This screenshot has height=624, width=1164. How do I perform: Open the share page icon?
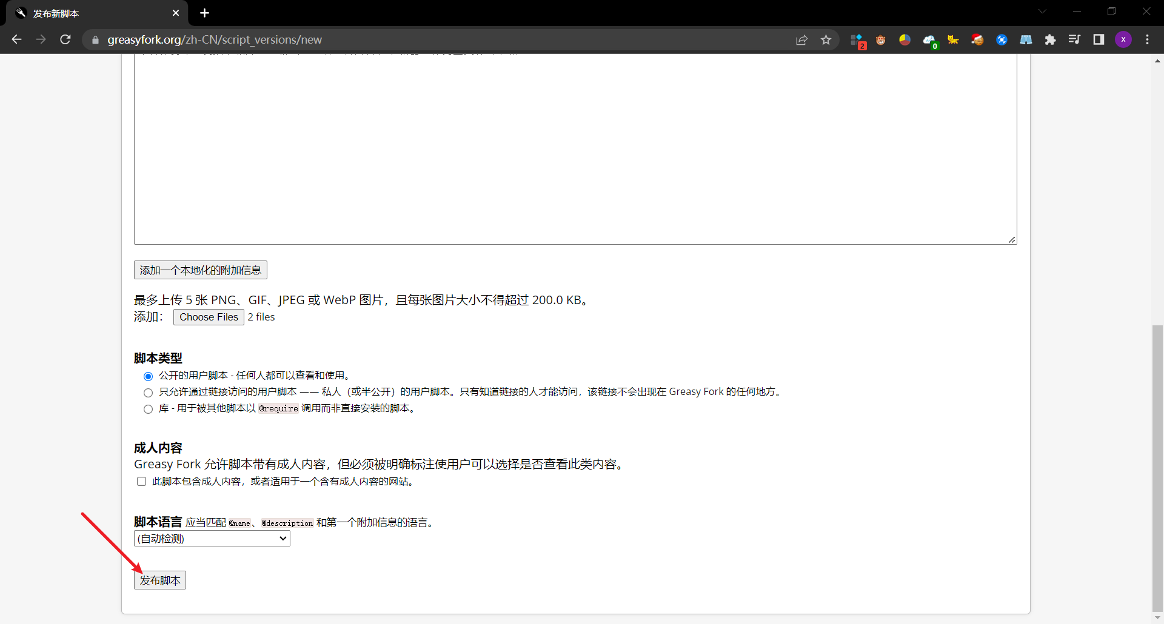click(801, 39)
